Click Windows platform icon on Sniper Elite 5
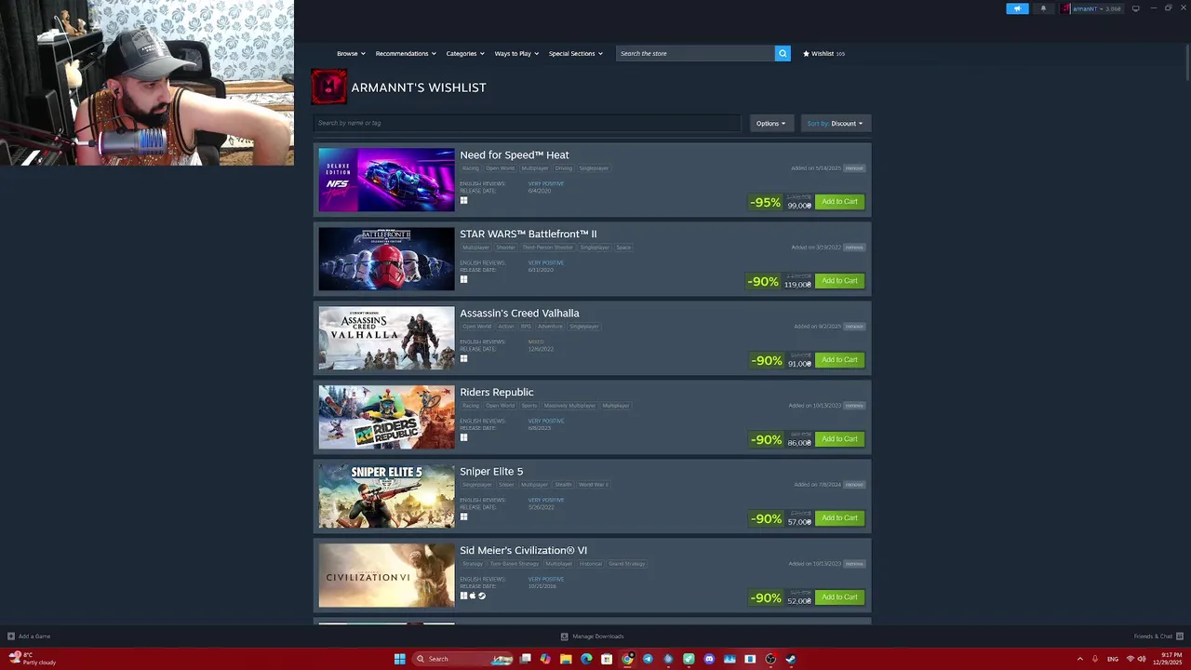This screenshot has width=1191, height=670. (x=463, y=516)
